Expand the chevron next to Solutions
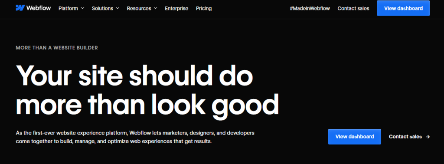The height and width of the screenshot is (164, 444). 118,8
